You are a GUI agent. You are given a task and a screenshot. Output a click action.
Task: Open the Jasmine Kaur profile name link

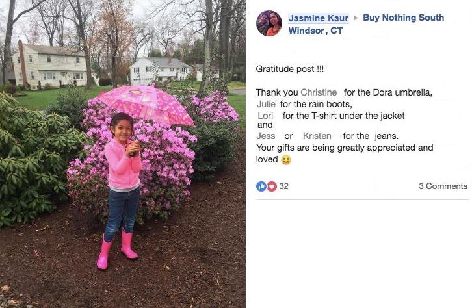pos(318,18)
